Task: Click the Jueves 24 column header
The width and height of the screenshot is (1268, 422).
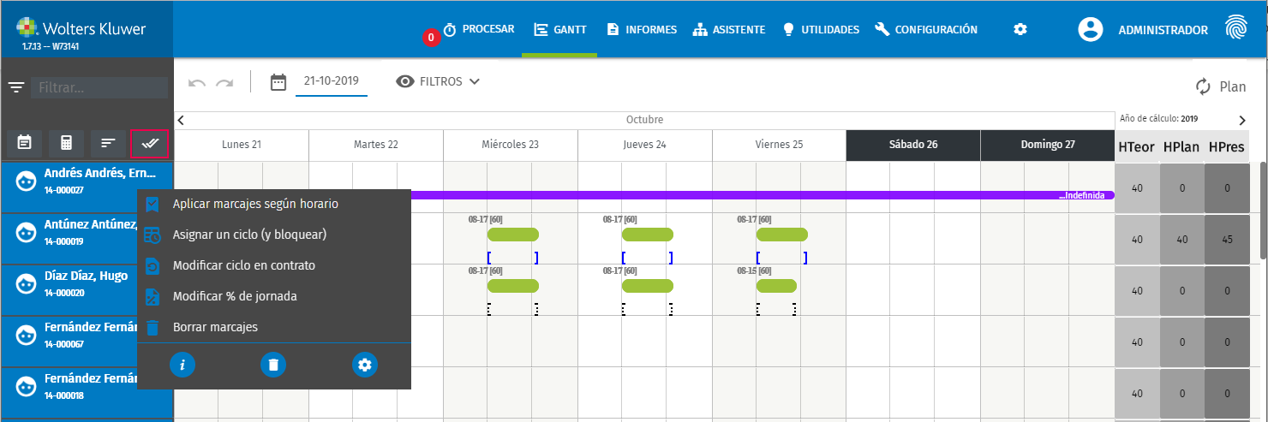Action: pos(644,145)
